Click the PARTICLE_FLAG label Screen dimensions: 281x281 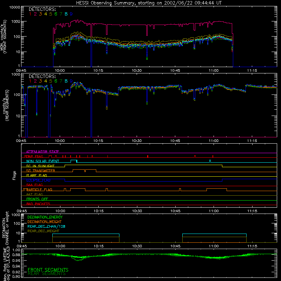(39, 190)
